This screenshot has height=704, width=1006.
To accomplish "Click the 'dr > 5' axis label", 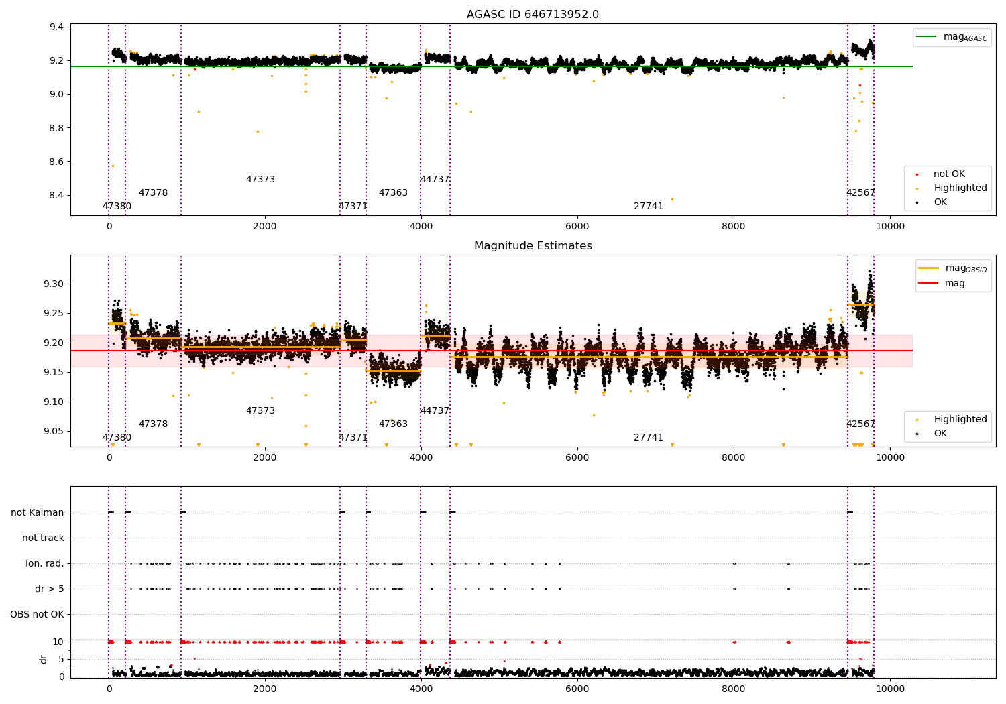I will (x=50, y=589).
